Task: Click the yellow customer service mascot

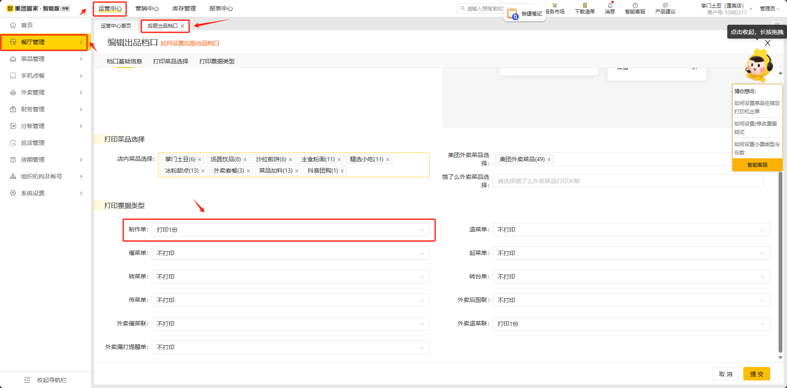Action: pos(759,66)
